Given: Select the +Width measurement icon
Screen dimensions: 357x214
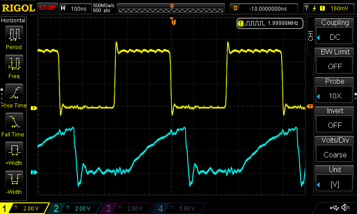Looking at the screenshot, I should pos(14,151).
